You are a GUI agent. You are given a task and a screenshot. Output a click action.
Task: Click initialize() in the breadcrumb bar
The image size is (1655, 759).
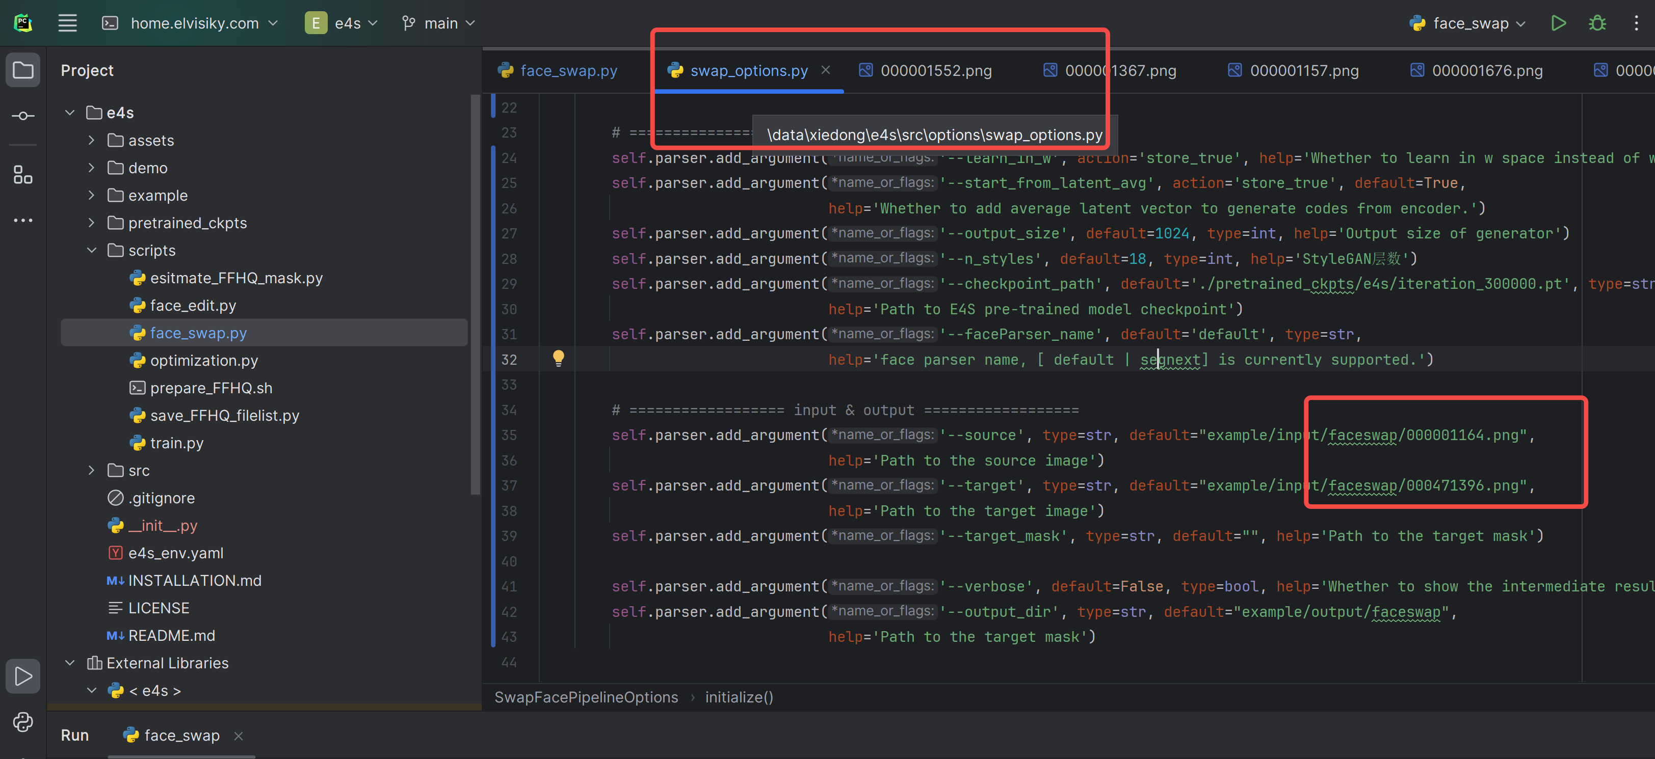(x=739, y=697)
